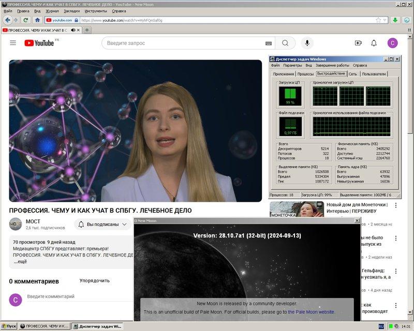Image resolution: width=414 pixels, height=331 pixels.
Task: Switch to Пользователи tab in Task Manager
Action: [374, 74]
